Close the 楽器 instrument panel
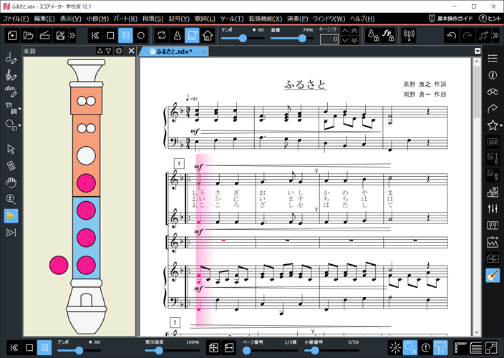 [131, 51]
